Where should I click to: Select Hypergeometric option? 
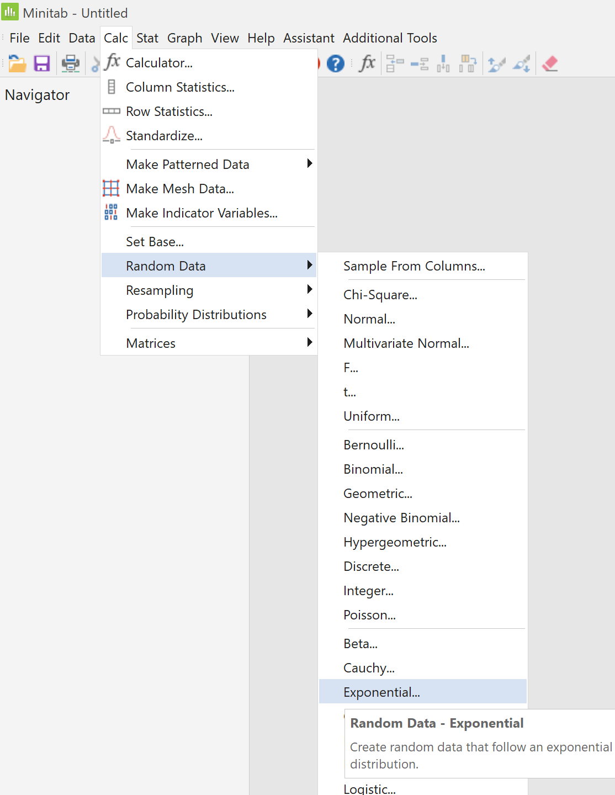(x=423, y=542)
